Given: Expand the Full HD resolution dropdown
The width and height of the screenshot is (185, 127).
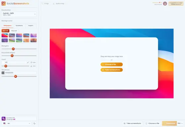Looking at the screenshot, I should click(19, 14).
